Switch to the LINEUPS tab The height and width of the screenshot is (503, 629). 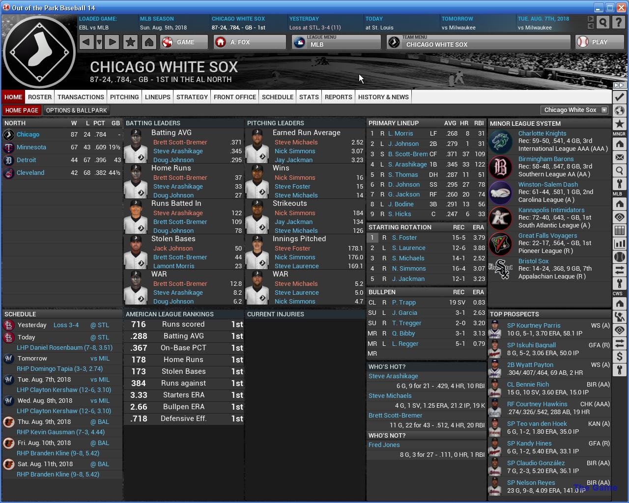coord(158,97)
